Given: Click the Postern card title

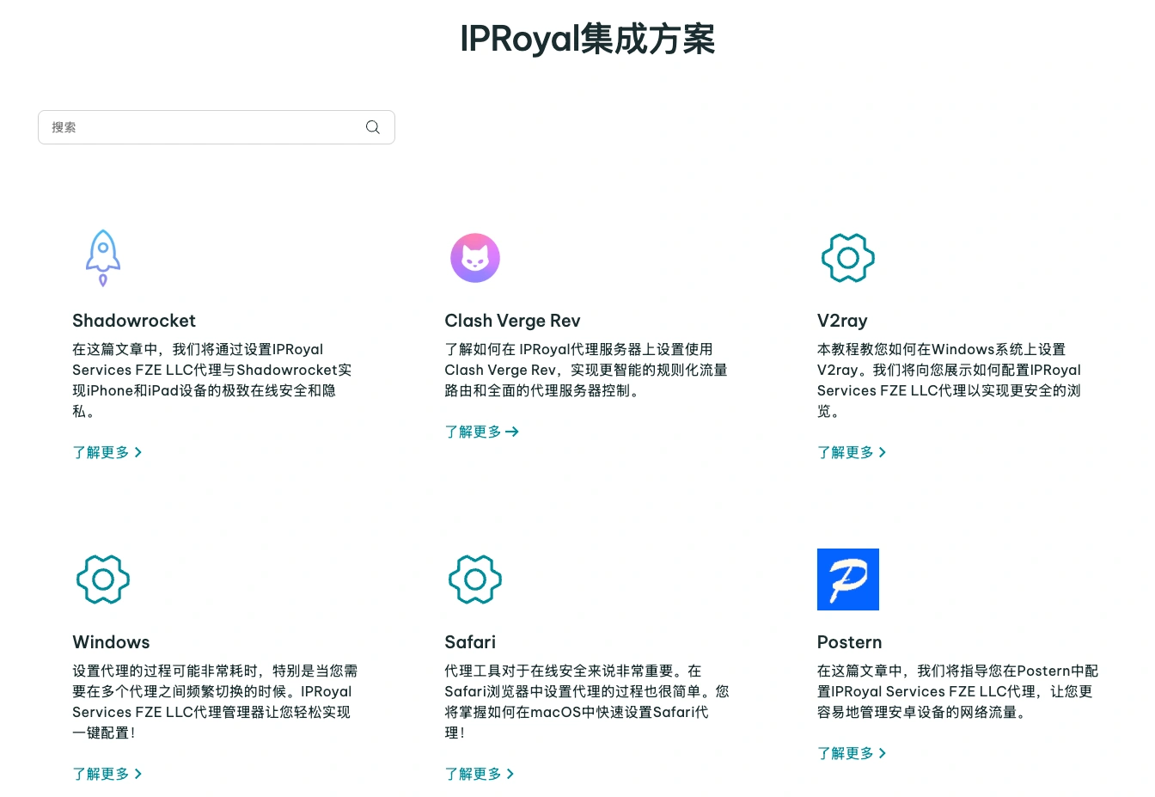Looking at the screenshot, I should coord(850,642).
